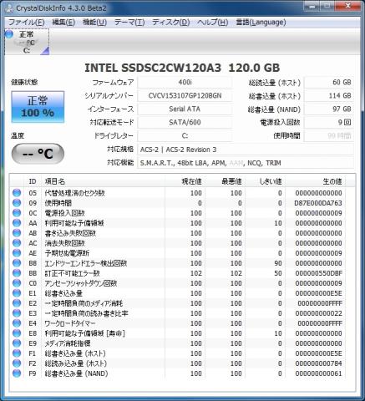Click the transfer mode field SATA/600

tap(185, 123)
